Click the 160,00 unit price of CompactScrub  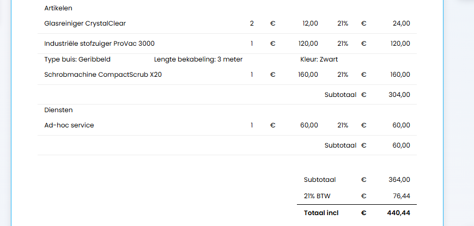point(308,75)
